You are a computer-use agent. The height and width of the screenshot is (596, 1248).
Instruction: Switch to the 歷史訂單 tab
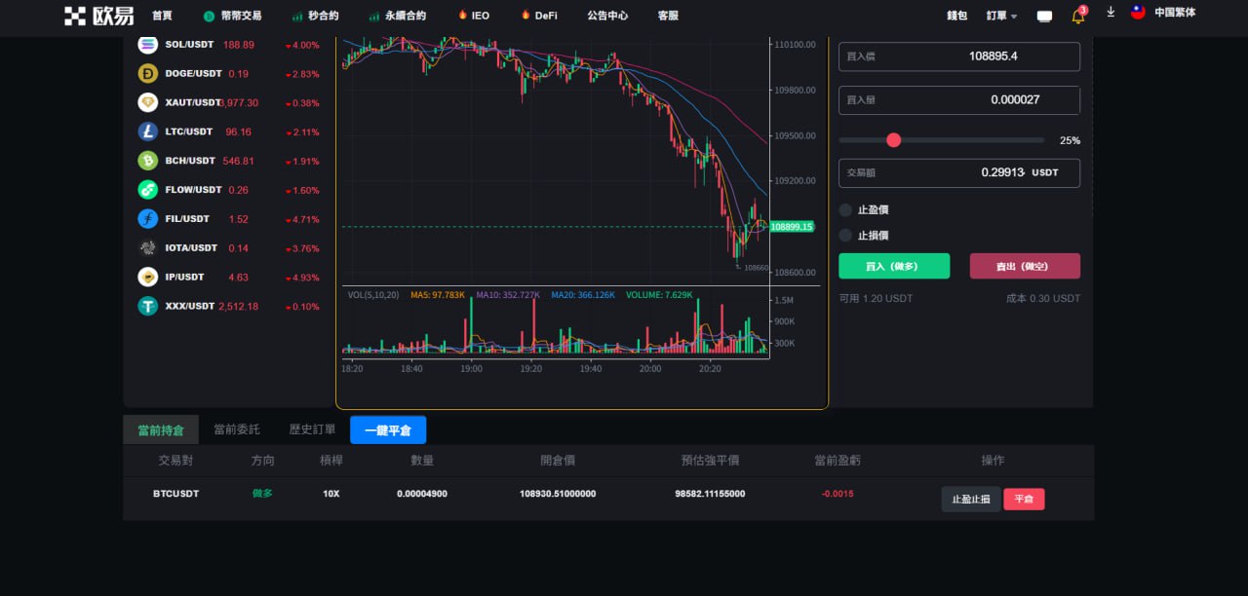point(312,429)
